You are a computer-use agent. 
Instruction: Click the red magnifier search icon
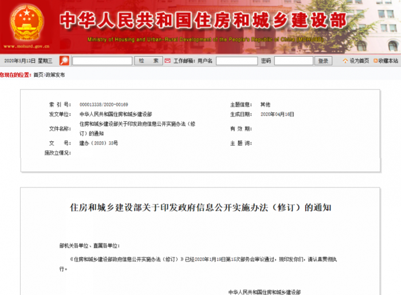[64, 61]
